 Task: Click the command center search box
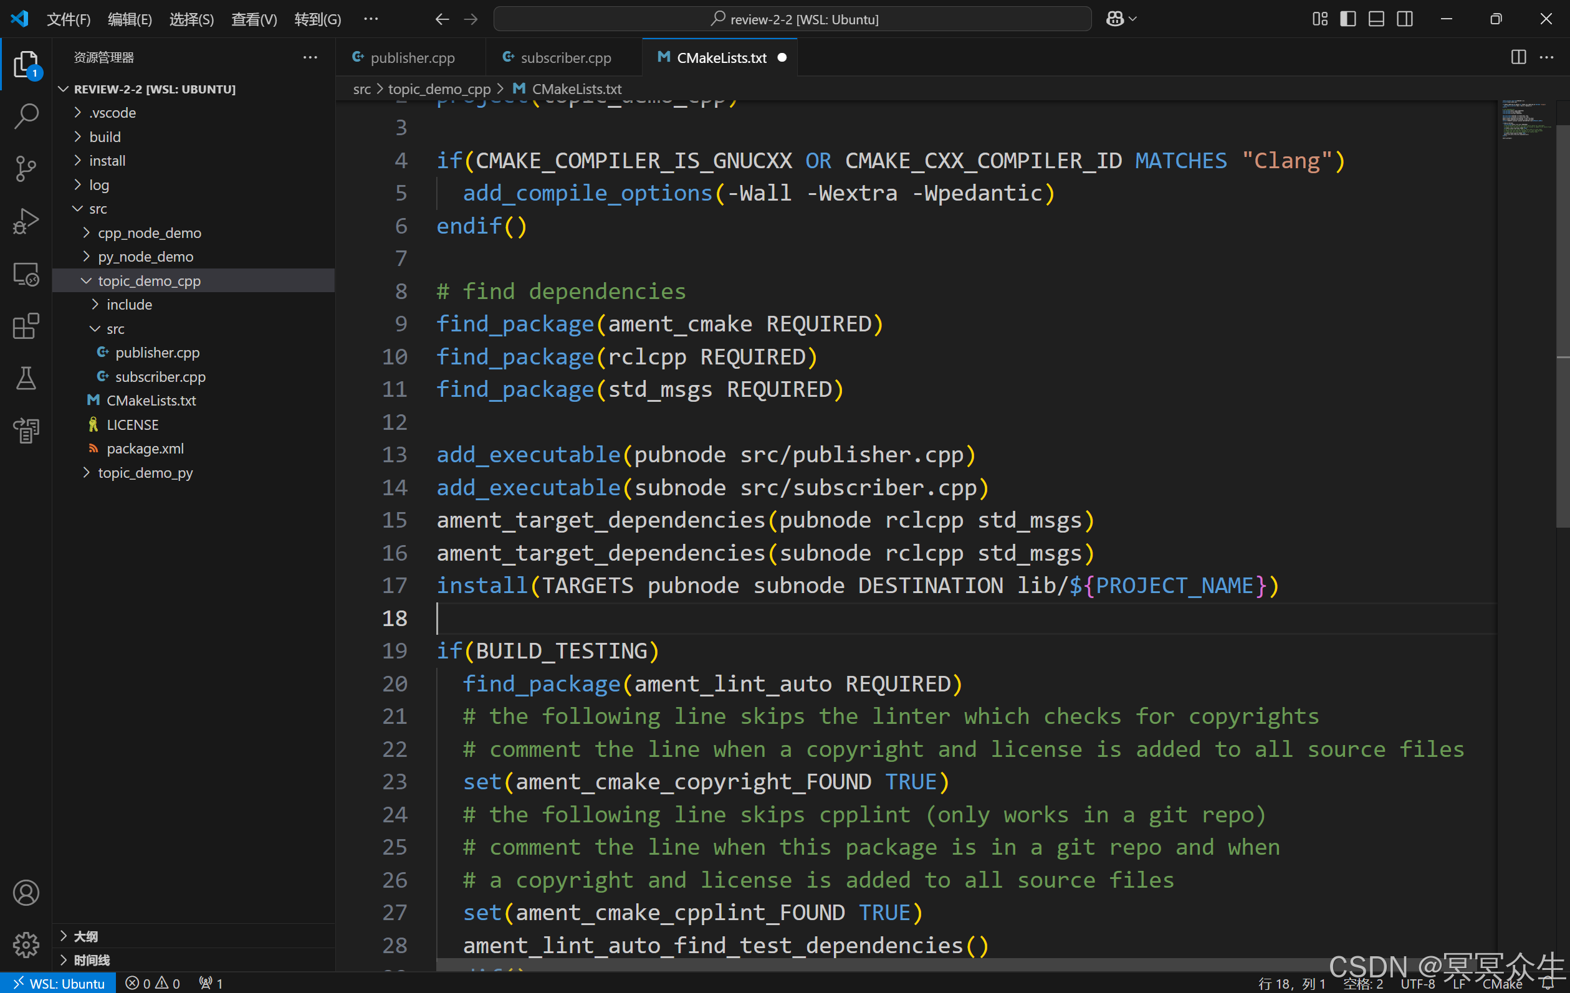pyautogui.click(x=792, y=19)
